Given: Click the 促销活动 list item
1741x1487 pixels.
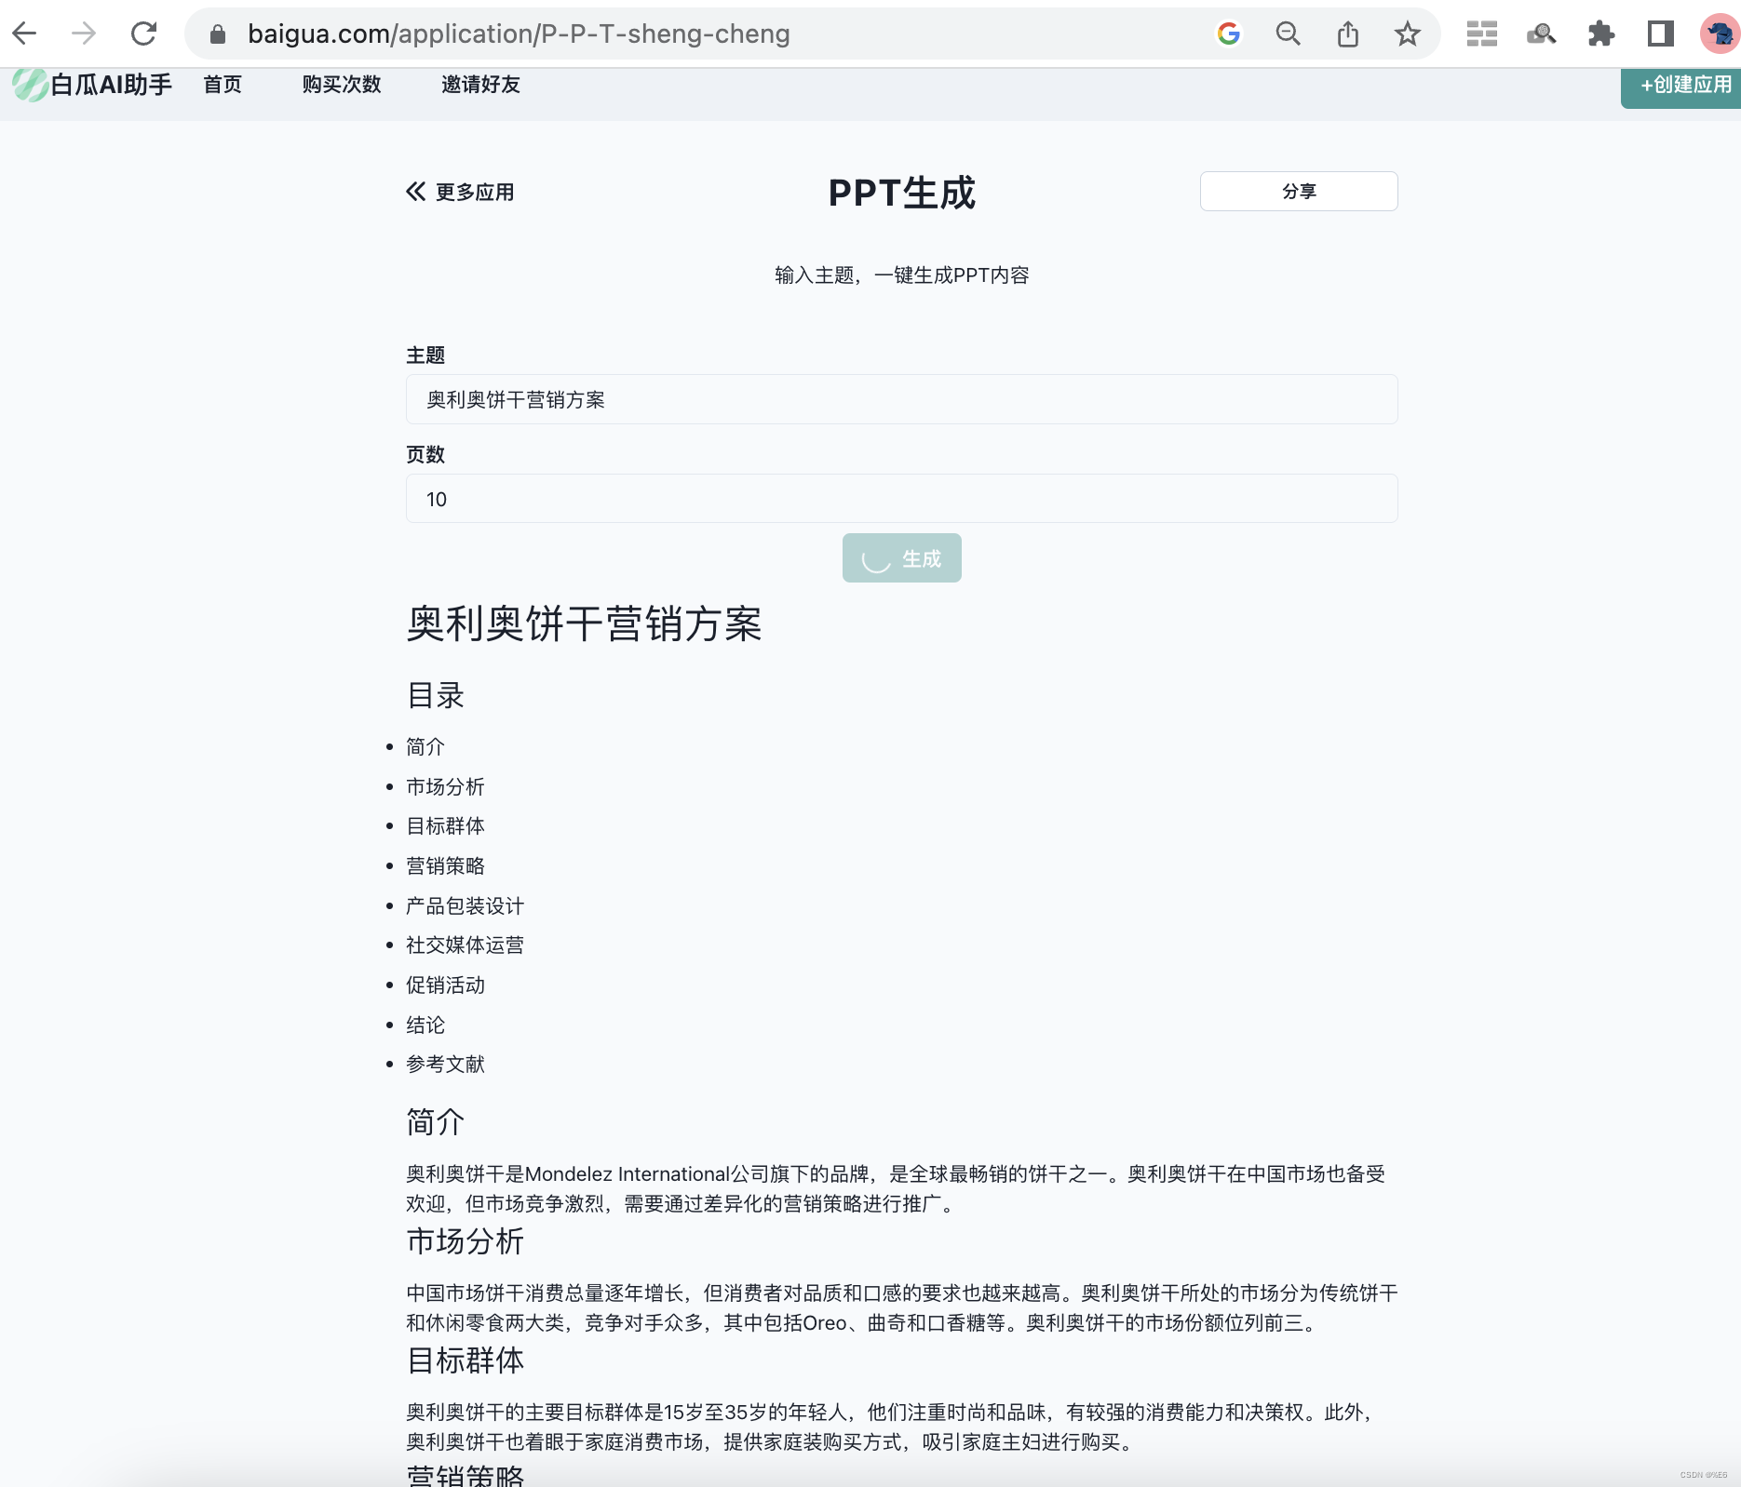Looking at the screenshot, I should pos(445,985).
